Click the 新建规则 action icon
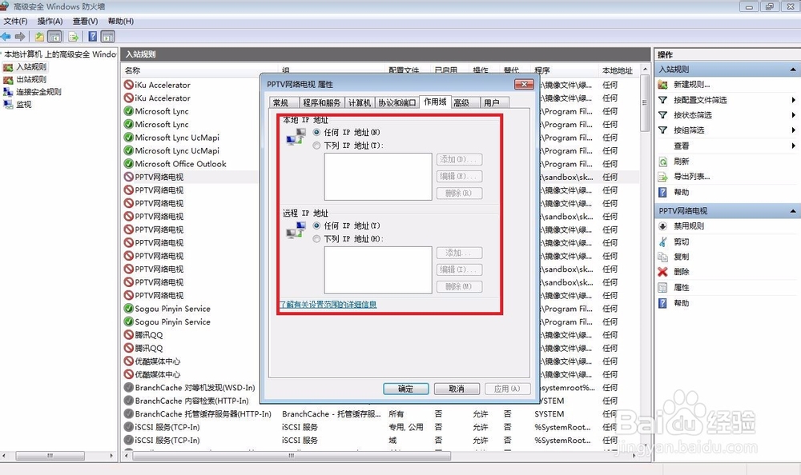The height and width of the screenshot is (475, 801). [x=662, y=85]
